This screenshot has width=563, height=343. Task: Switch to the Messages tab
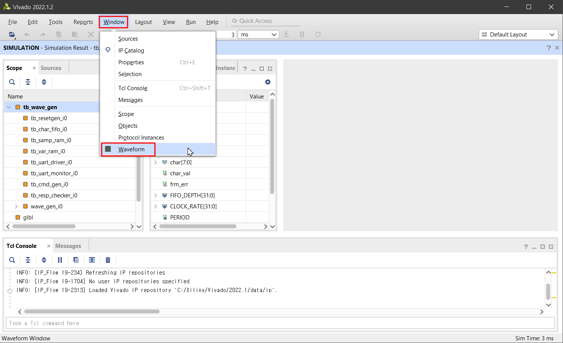[x=68, y=246]
